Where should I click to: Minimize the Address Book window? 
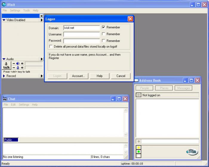click(185, 80)
